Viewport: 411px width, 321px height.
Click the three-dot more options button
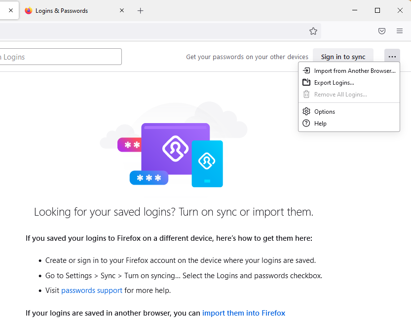pyautogui.click(x=392, y=57)
